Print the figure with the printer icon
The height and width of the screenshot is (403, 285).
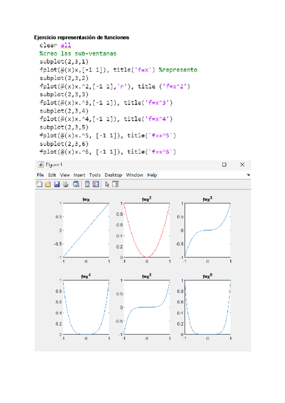(x=65, y=184)
